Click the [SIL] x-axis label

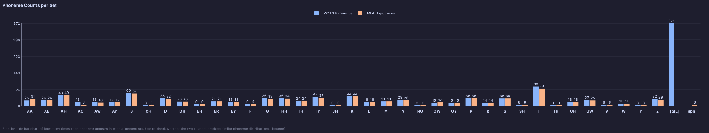674,111
